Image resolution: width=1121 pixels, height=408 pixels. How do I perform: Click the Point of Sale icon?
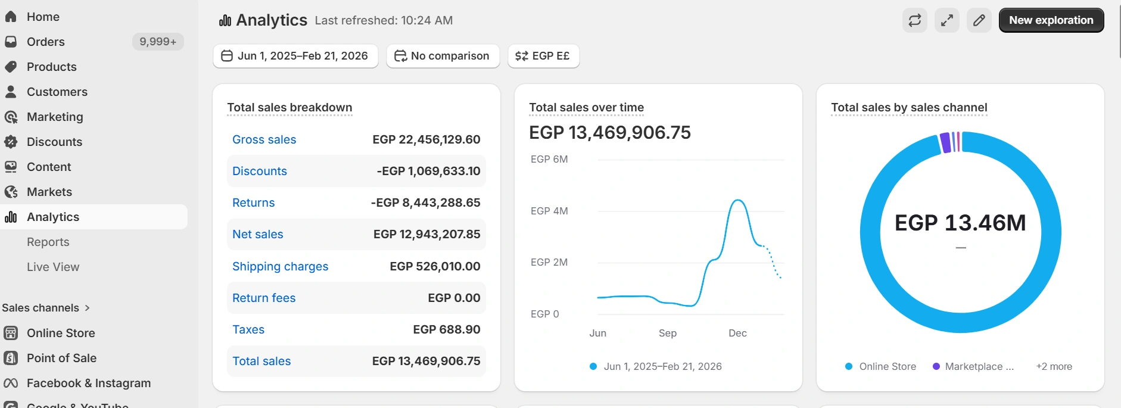pos(11,358)
